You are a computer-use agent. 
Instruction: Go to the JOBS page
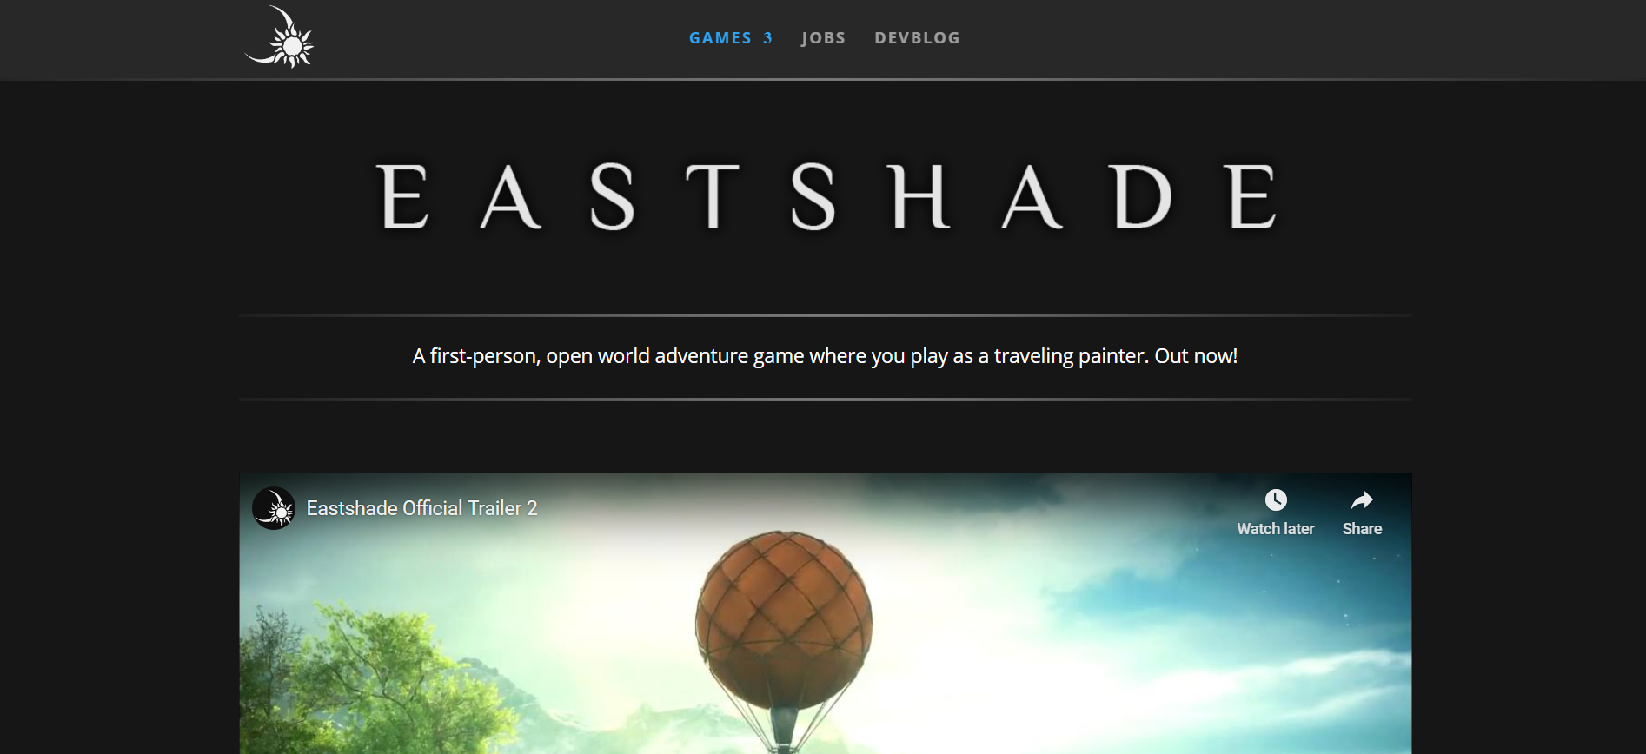[823, 38]
